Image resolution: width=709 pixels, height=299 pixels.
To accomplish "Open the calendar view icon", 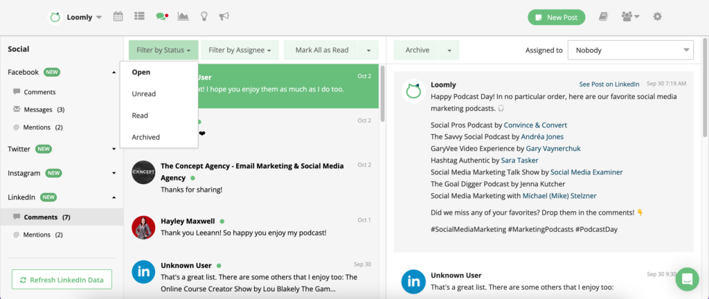I will [x=118, y=17].
